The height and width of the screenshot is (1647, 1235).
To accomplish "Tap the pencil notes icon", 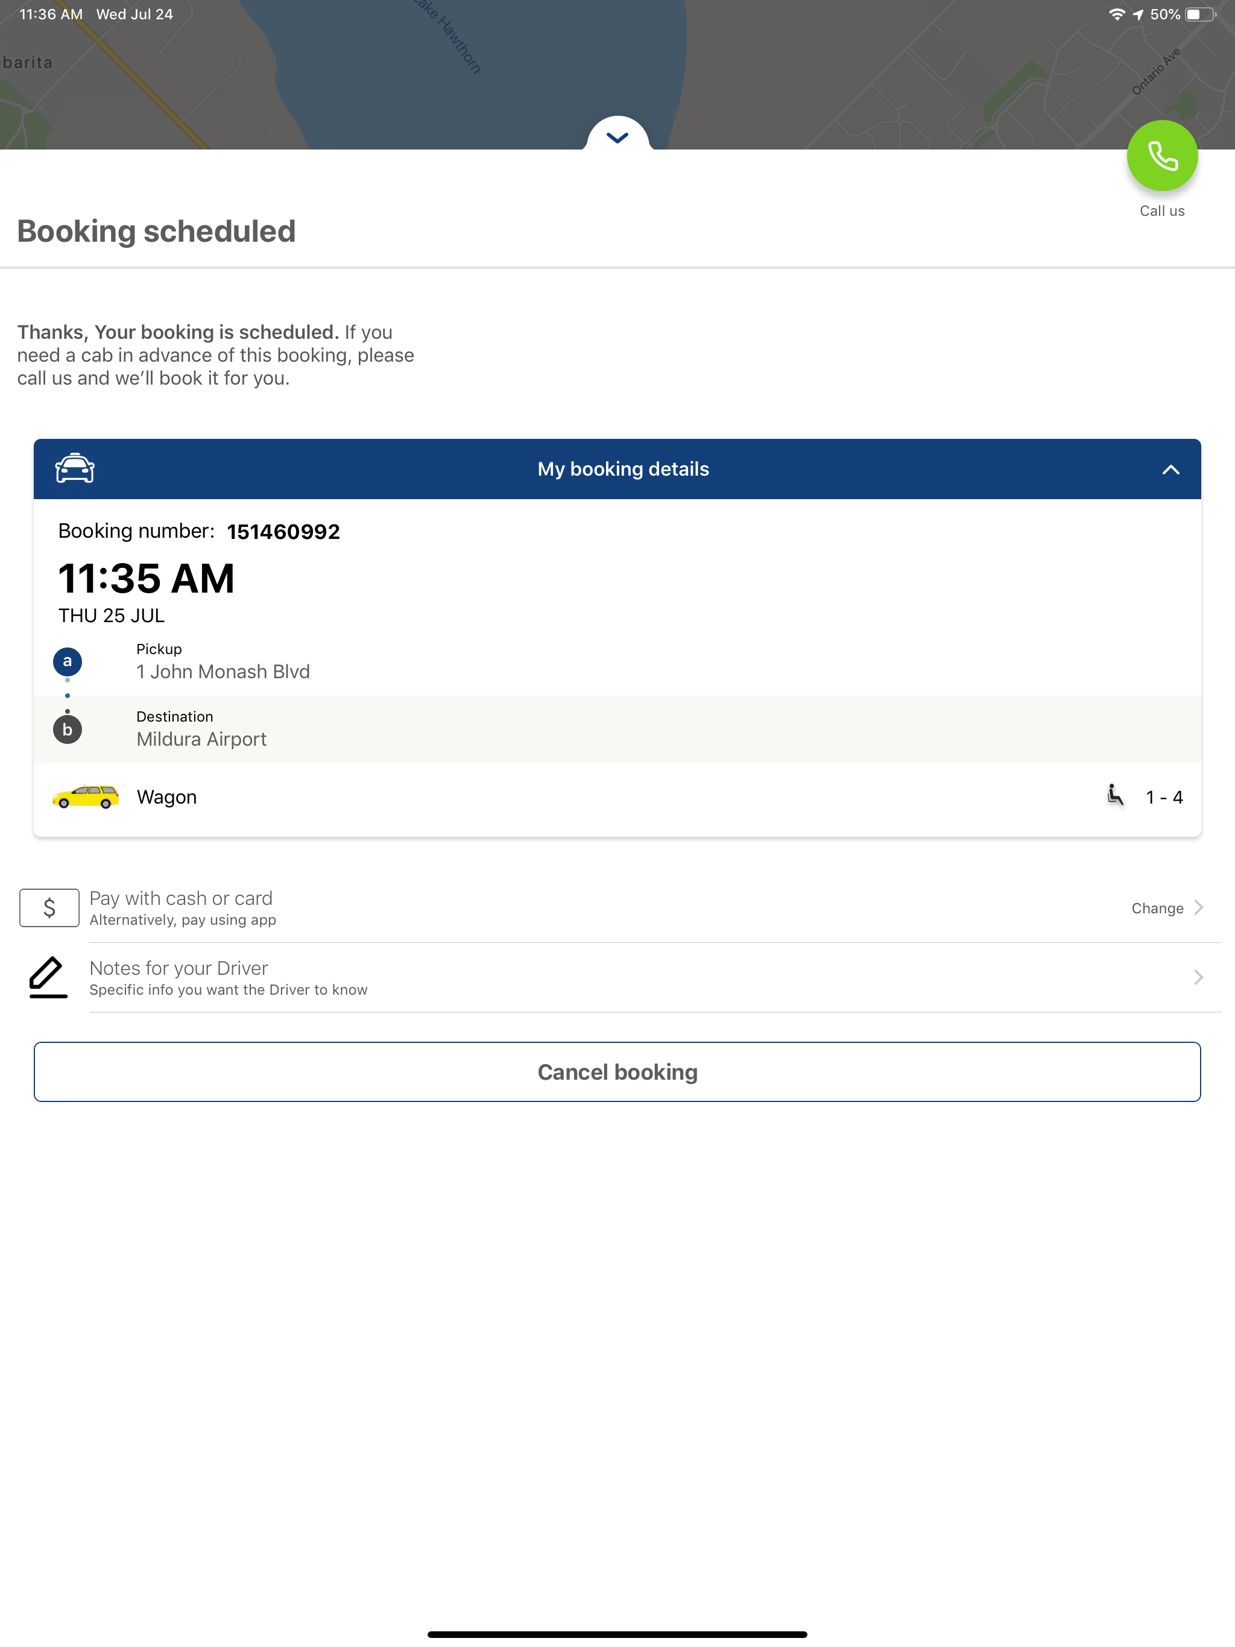I will coord(48,977).
